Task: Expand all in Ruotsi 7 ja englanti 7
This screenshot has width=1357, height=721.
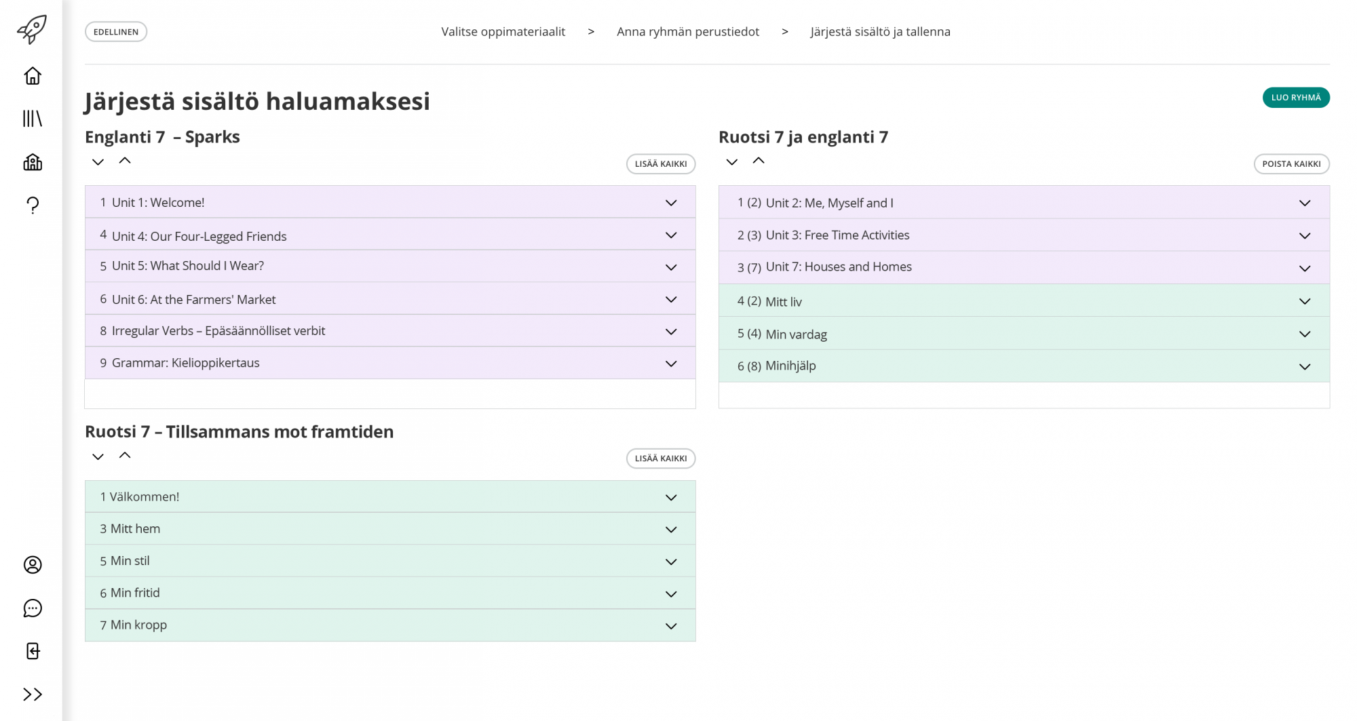Action: pyautogui.click(x=731, y=162)
